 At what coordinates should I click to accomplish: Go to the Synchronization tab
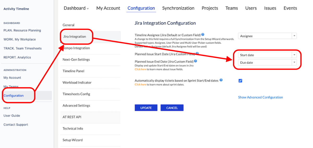click(178, 8)
